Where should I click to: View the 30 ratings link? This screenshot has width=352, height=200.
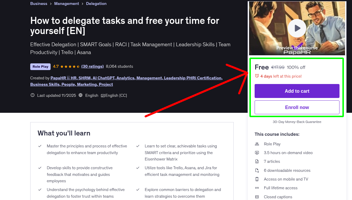pyautogui.click(x=92, y=66)
